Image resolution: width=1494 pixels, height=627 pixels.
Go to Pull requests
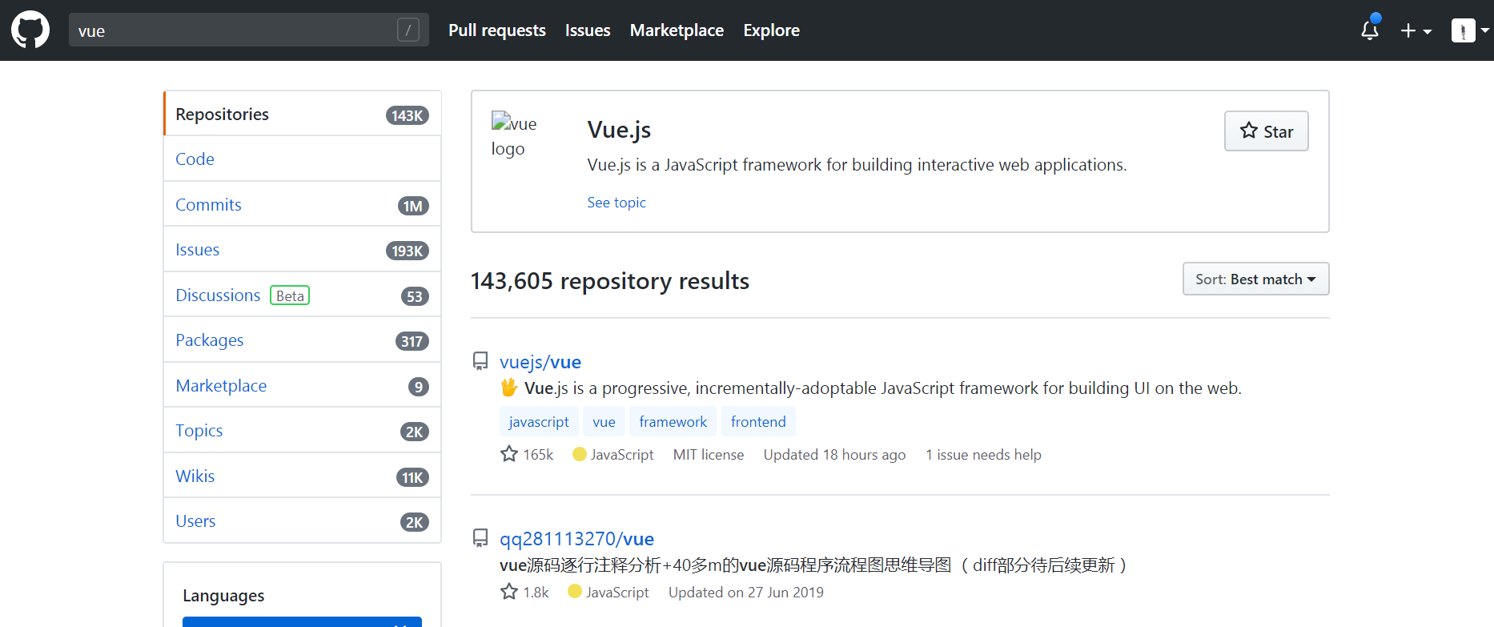(497, 30)
